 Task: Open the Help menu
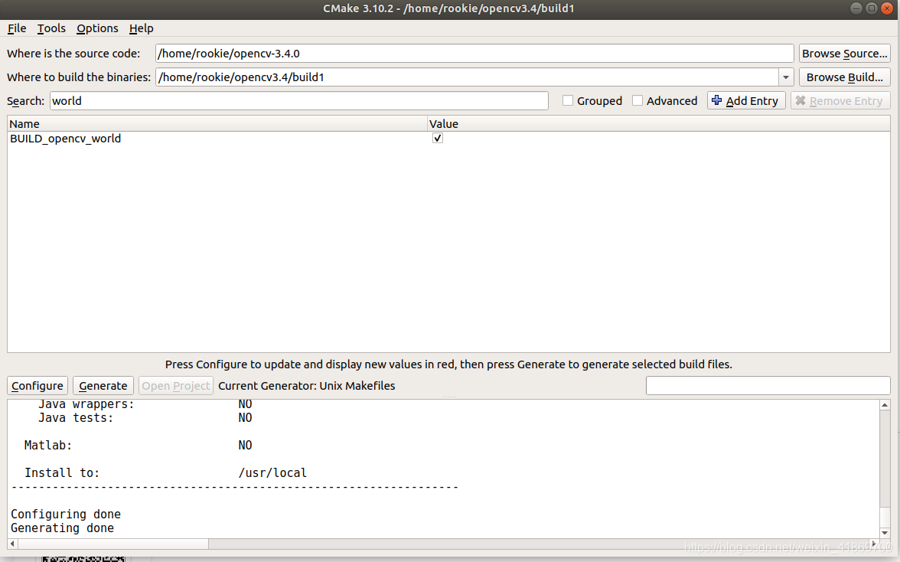click(141, 28)
